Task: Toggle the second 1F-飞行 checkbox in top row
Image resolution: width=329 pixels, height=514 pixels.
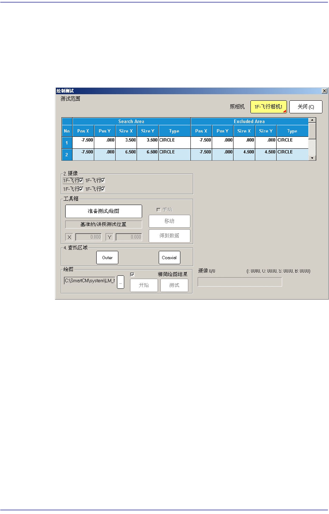Action: click(103, 180)
